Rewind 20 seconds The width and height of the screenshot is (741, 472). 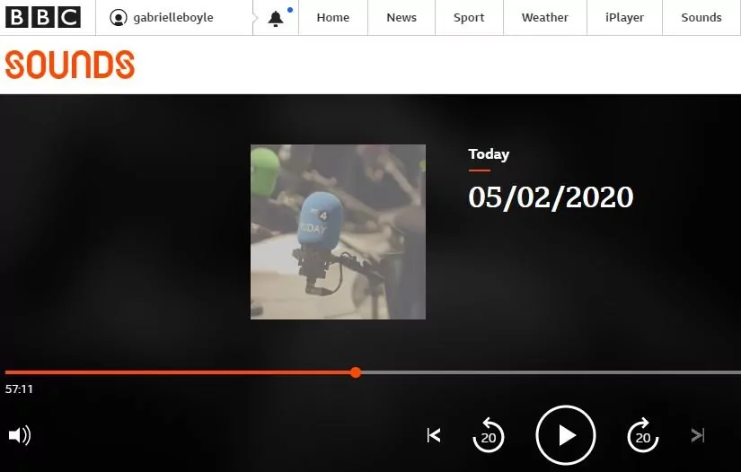click(488, 436)
